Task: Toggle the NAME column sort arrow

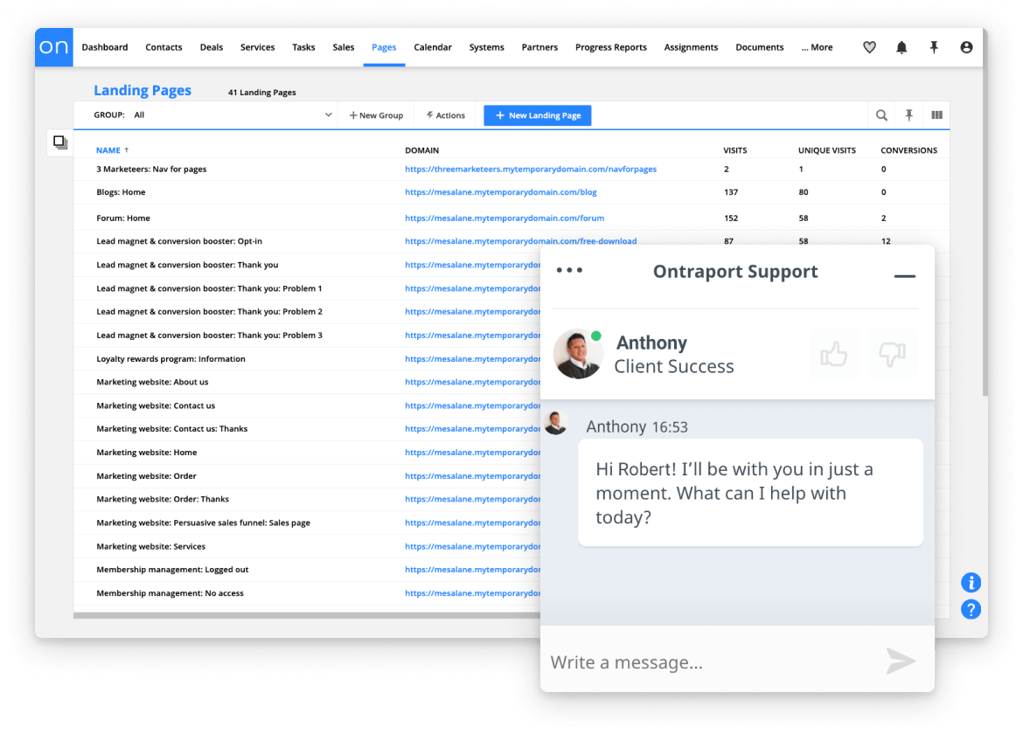Action: tap(127, 149)
